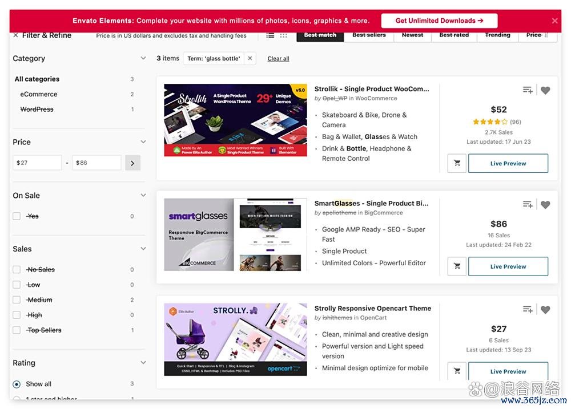Filter by WordPress category
Viewport: 571px width, 409px height.
pos(37,109)
